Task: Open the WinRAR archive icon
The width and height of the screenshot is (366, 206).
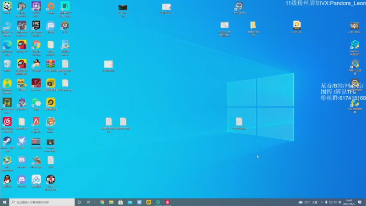Action: click(x=51, y=64)
